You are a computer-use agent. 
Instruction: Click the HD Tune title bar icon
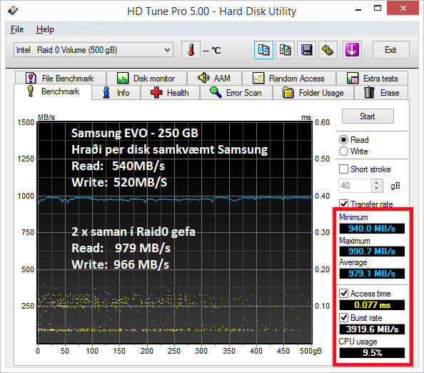(13, 11)
